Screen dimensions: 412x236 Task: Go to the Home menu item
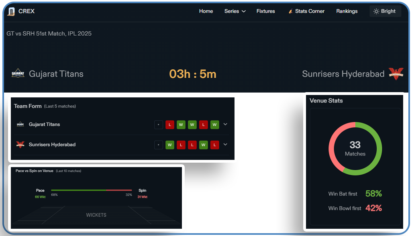tap(206, 11)
